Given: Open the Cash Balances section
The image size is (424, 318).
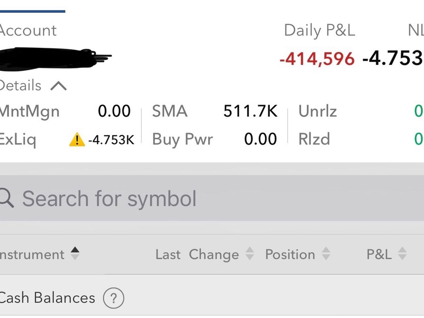Looking at the screenshot, I should tap(47, 298).
